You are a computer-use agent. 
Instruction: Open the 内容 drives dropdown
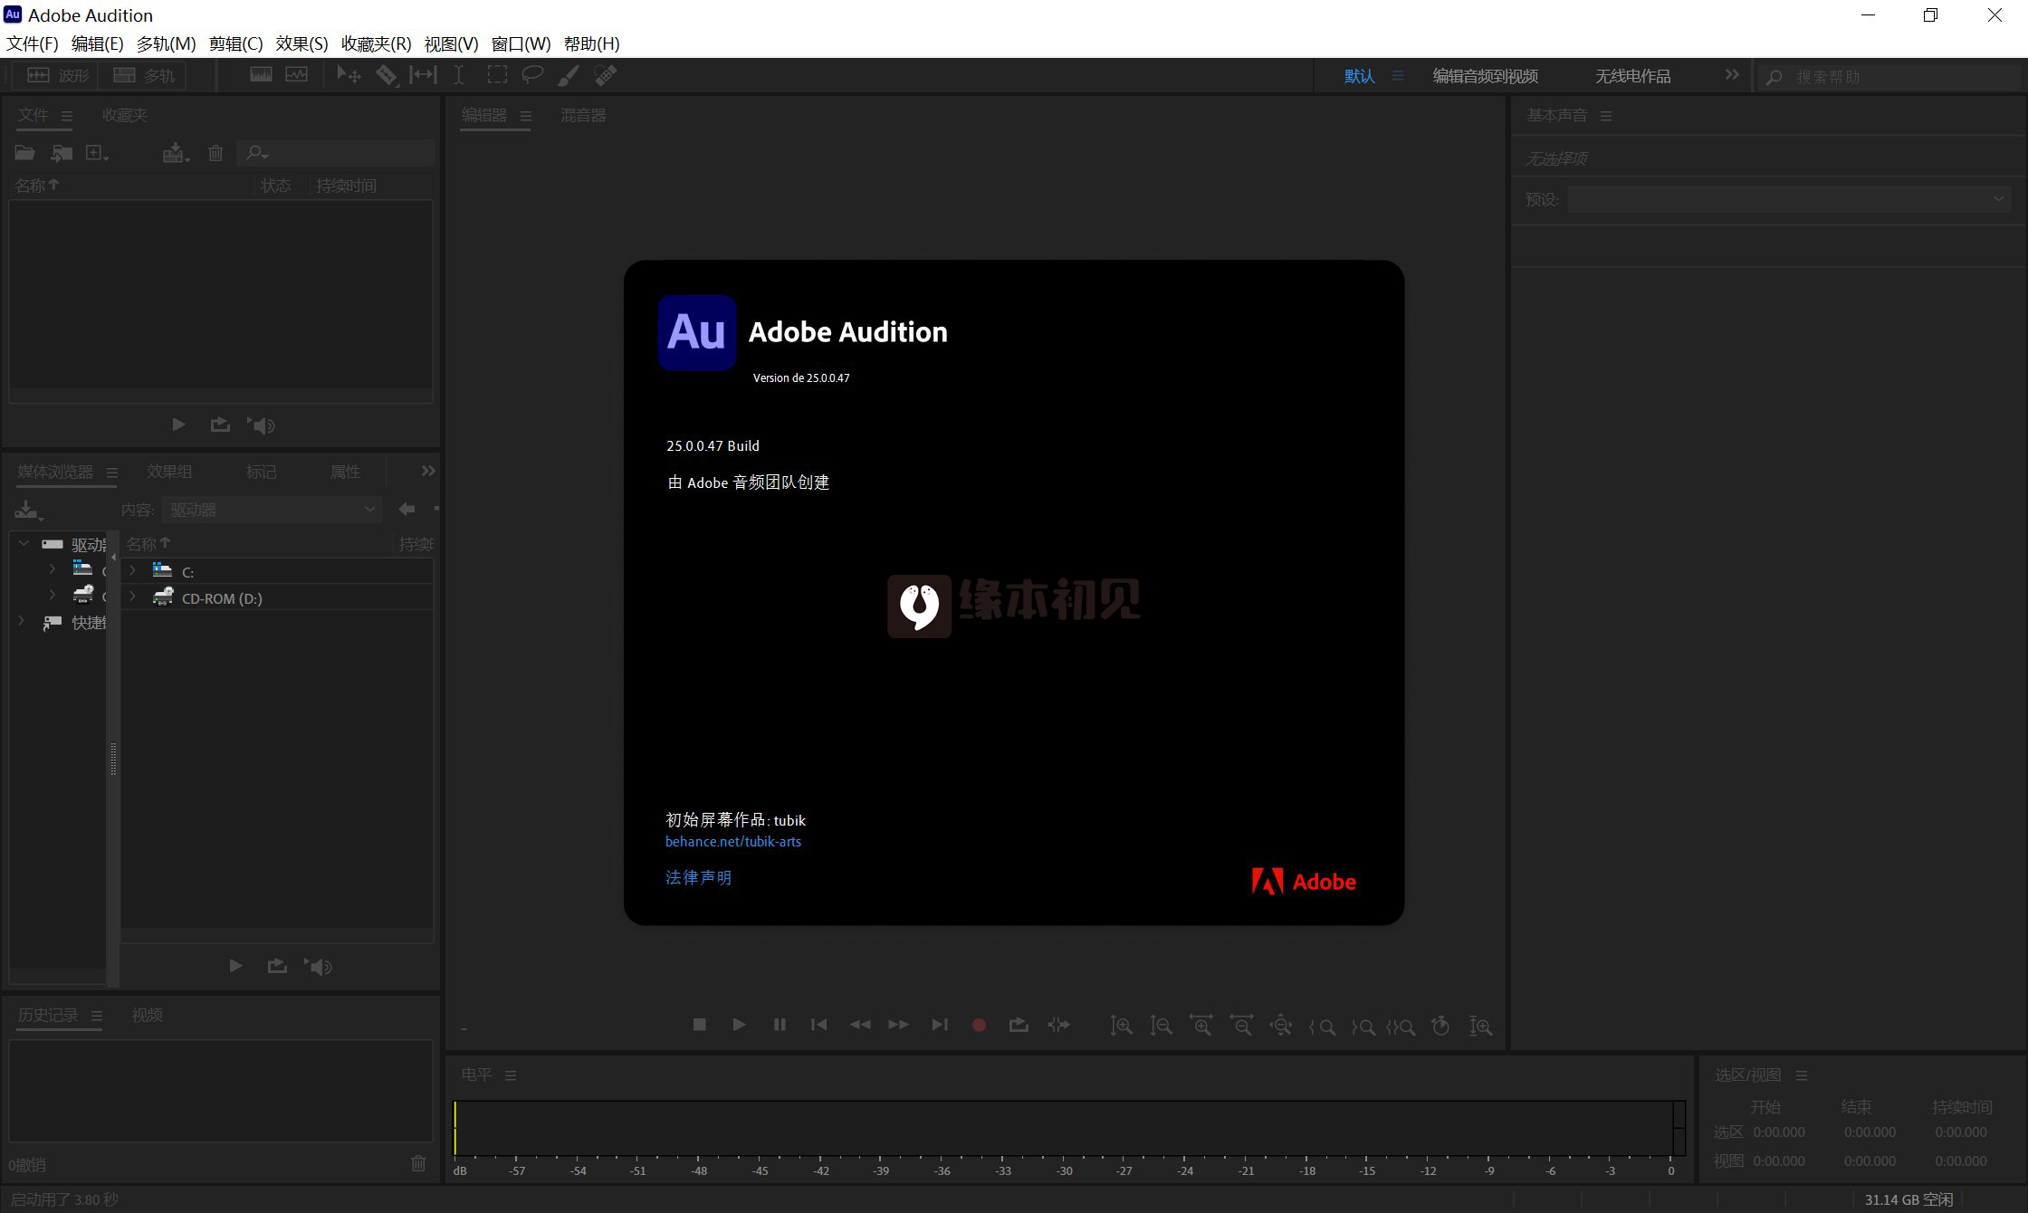coord(272,510)
